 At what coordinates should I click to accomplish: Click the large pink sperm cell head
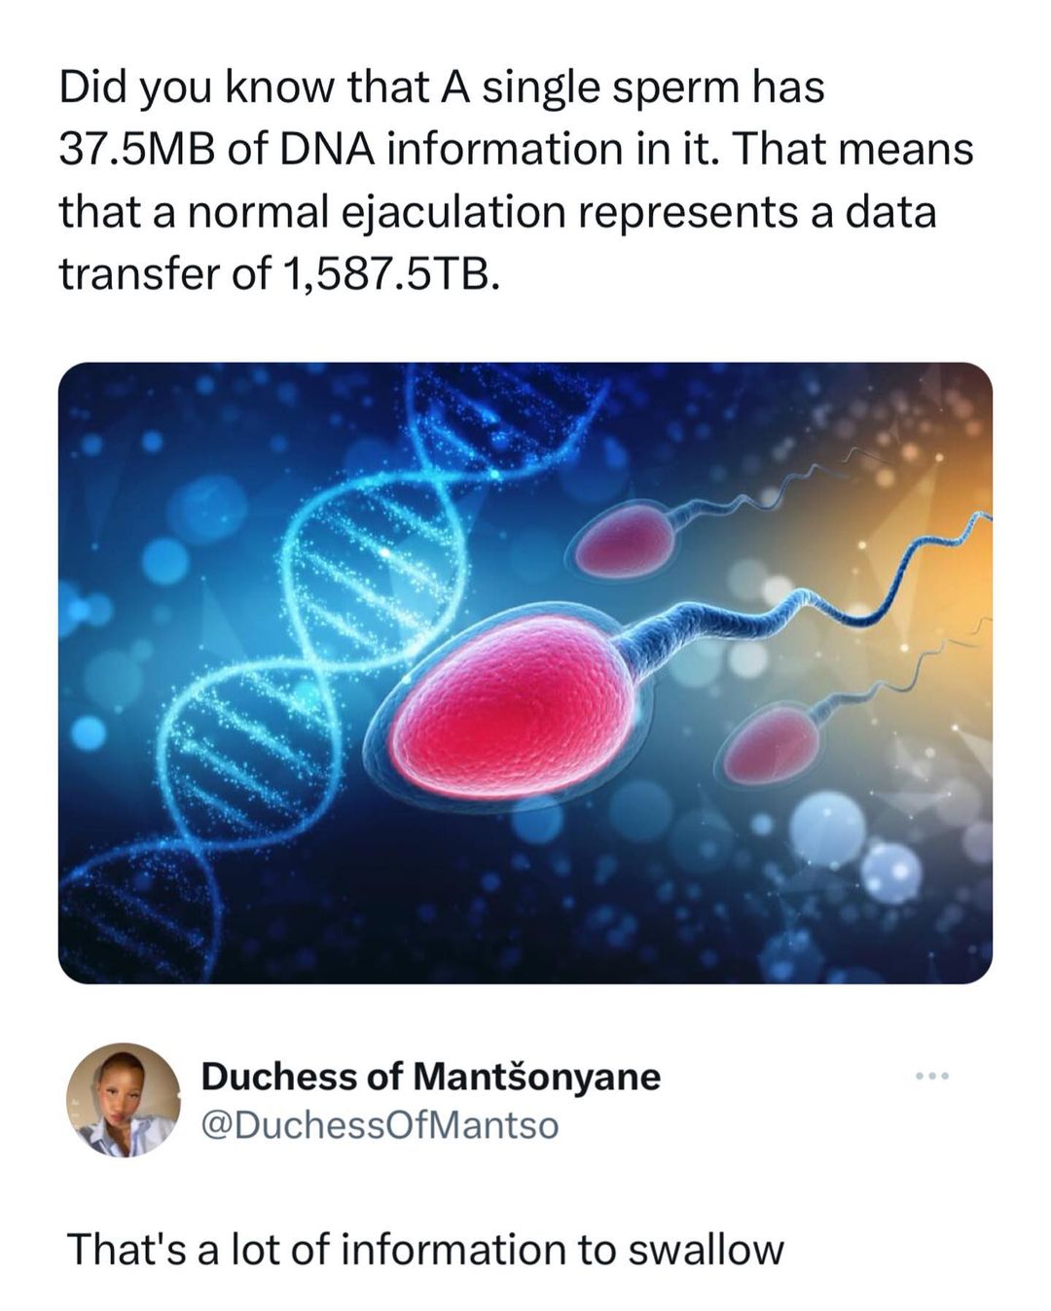(514, 703)
